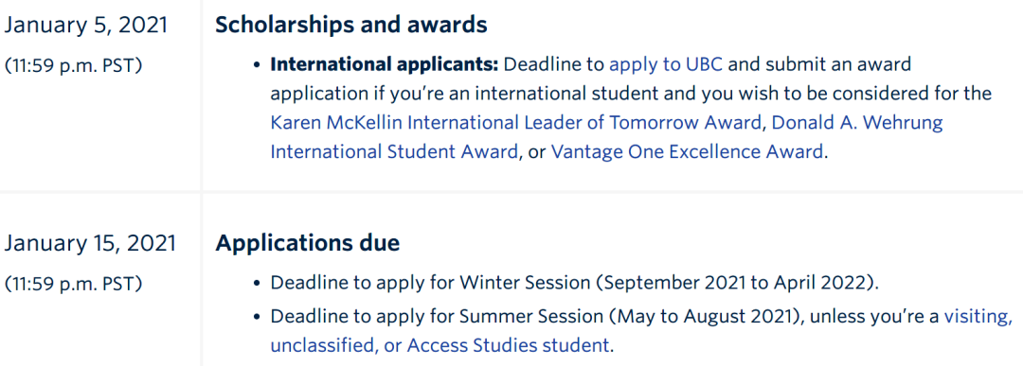1023x366 pixels.
Task: Click the Winter Session deadline line
Action: coord(575,284)
